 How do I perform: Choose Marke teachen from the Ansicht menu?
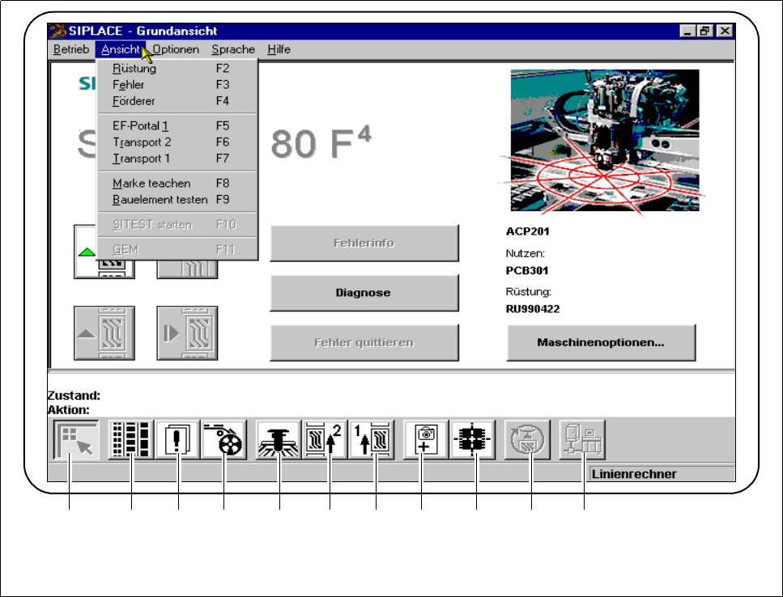151,183
